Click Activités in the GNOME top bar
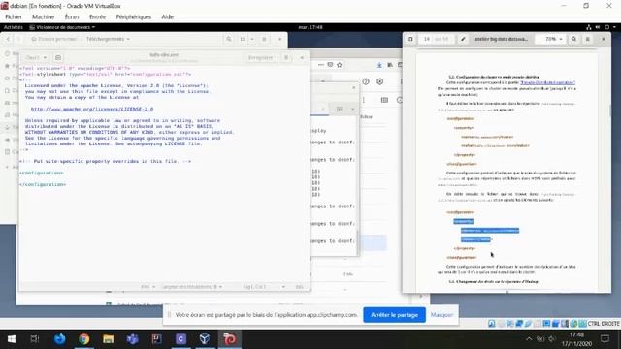 click(x=13, y=27)
